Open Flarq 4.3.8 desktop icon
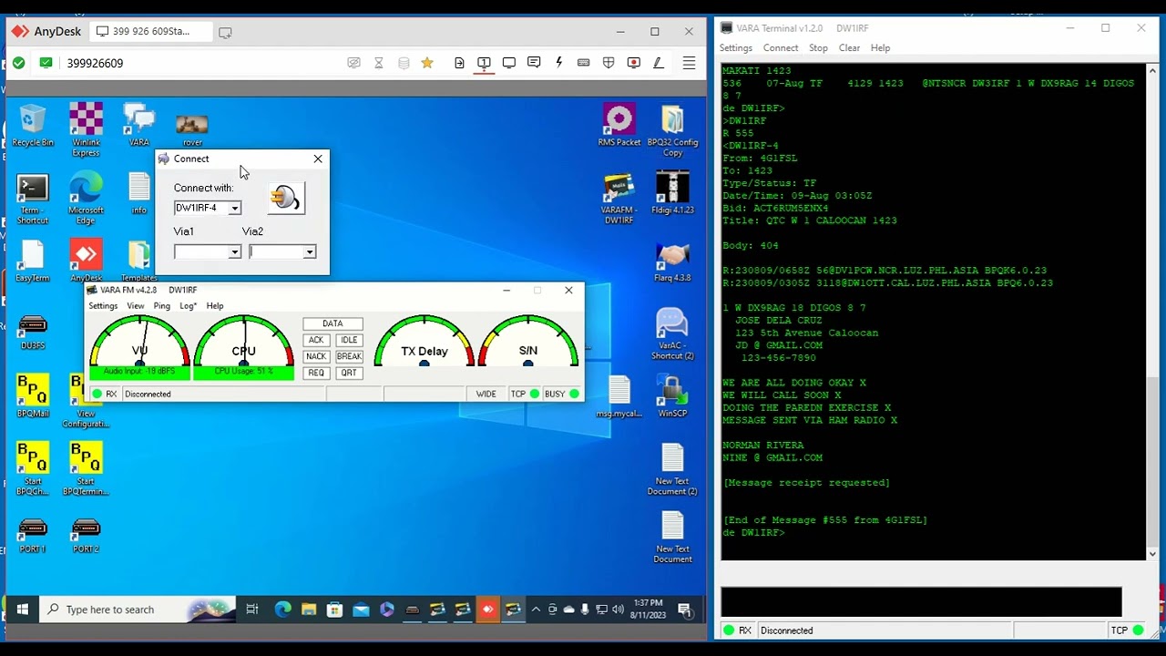The image size is (1166, 656). (x=672, y=261)
